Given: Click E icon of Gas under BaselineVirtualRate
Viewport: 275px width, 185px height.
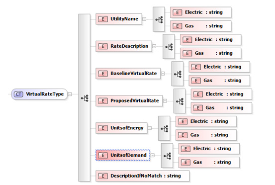Looking at the screenshot, I should coord(196,81).
